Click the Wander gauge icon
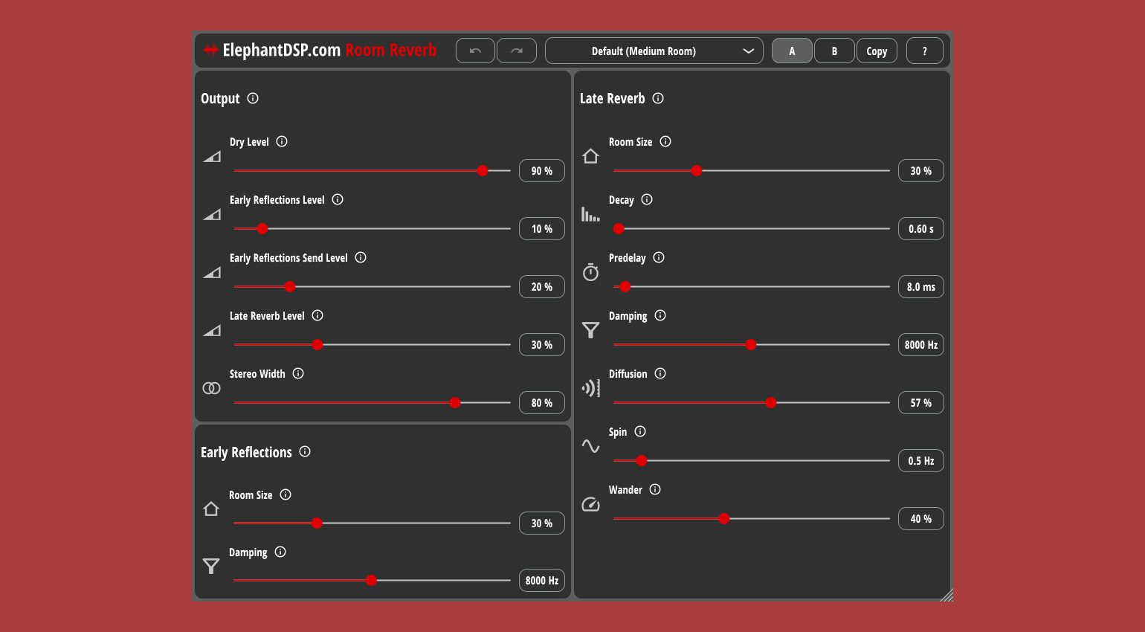 point(590,504)
